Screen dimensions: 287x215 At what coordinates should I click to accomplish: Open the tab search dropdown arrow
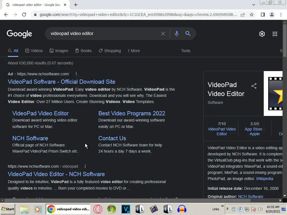(x=253, y=5)
